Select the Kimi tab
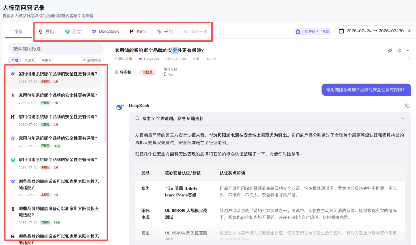 click(138, 31)
